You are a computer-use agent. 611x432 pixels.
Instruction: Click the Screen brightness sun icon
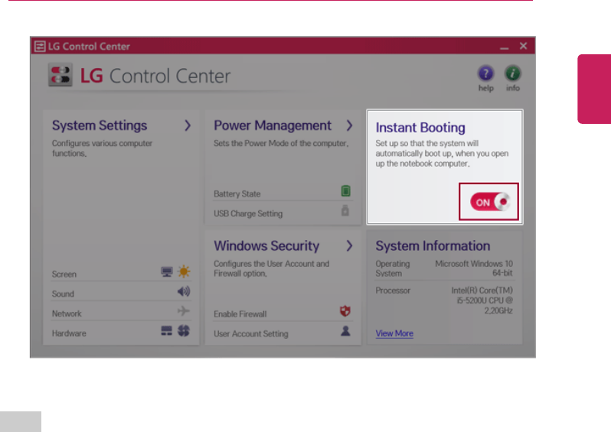pyautogui.click(x=184, y=271)
